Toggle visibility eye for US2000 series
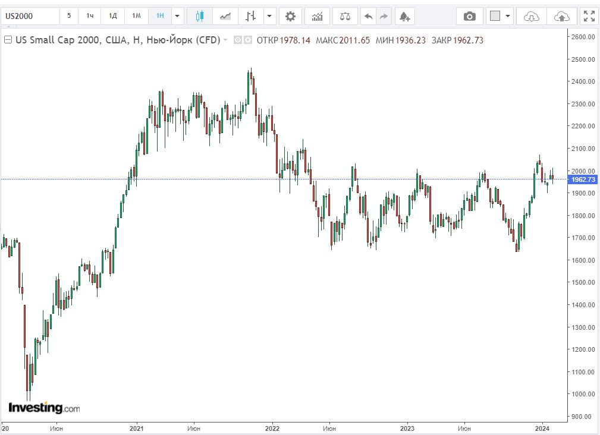 [237, 40]
